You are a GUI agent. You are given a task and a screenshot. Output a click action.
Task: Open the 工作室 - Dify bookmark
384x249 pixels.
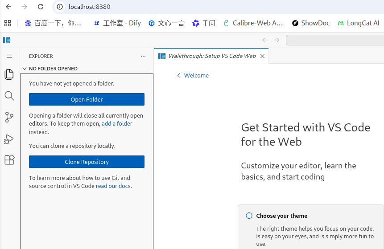pos(118,23)
